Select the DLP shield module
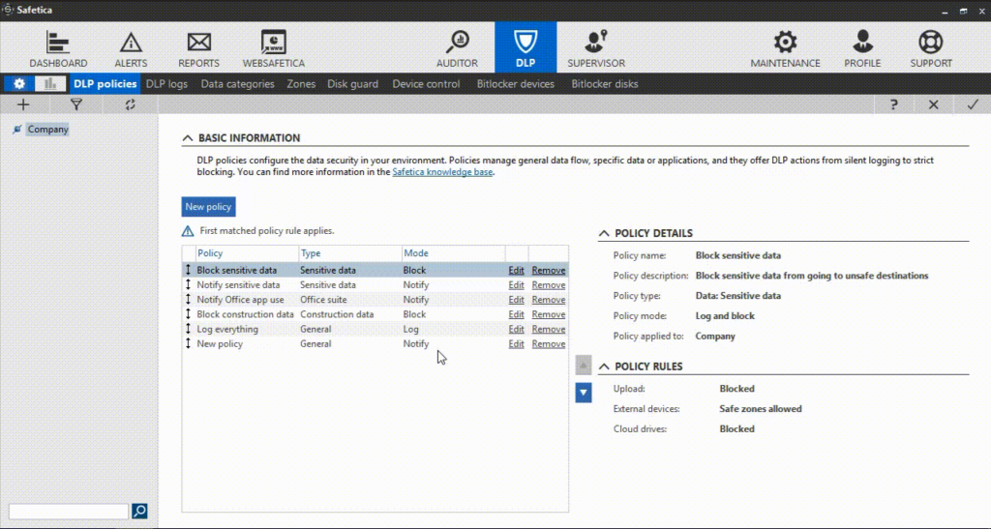 [526, 47]
